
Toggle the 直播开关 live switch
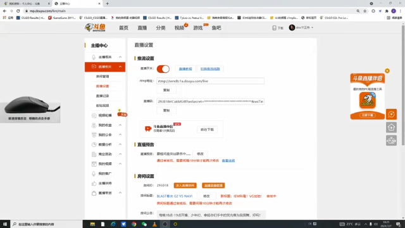click(163, 69)
